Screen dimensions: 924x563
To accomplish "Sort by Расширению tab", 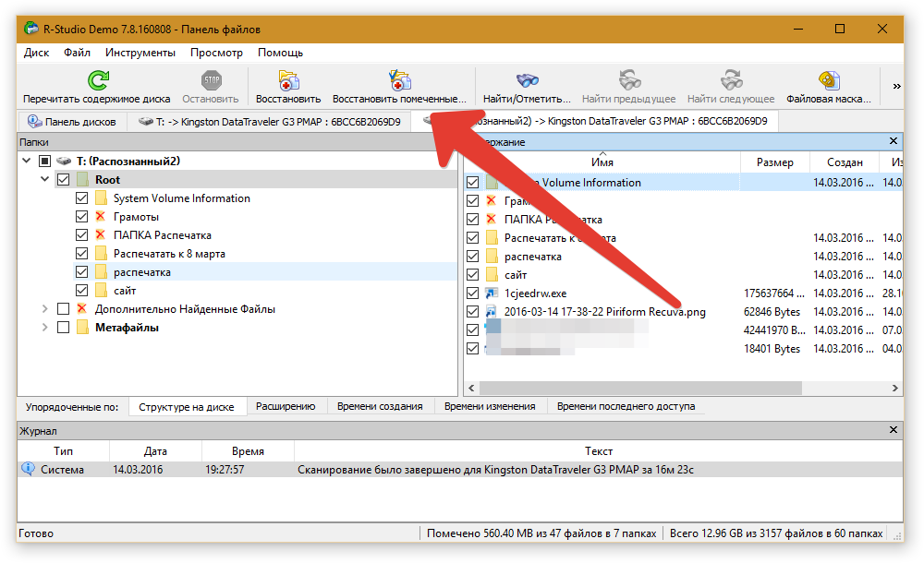I will point(286,406).
